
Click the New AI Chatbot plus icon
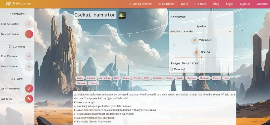click(29, 34)
